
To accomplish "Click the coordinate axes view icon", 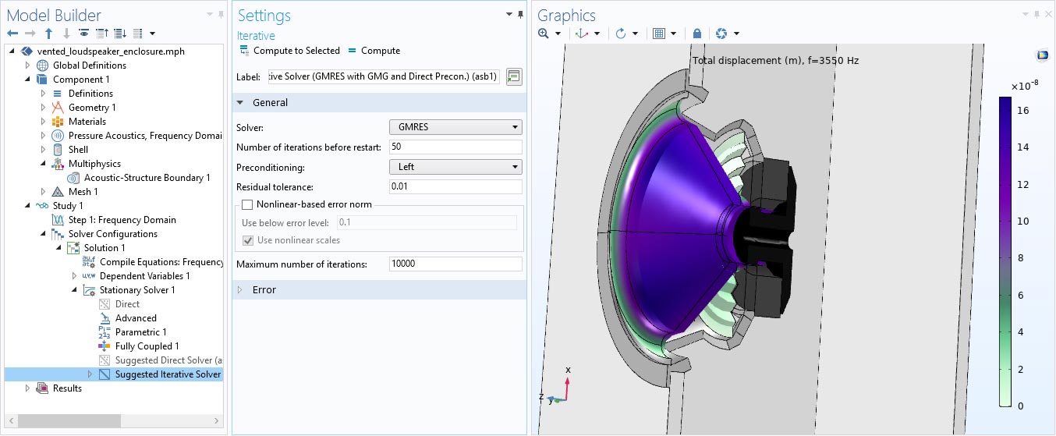I will coord(581,34).
